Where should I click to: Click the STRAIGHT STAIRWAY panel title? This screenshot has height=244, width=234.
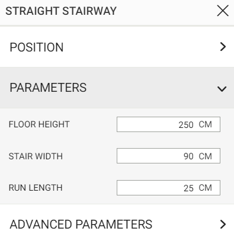click(61, 11)
